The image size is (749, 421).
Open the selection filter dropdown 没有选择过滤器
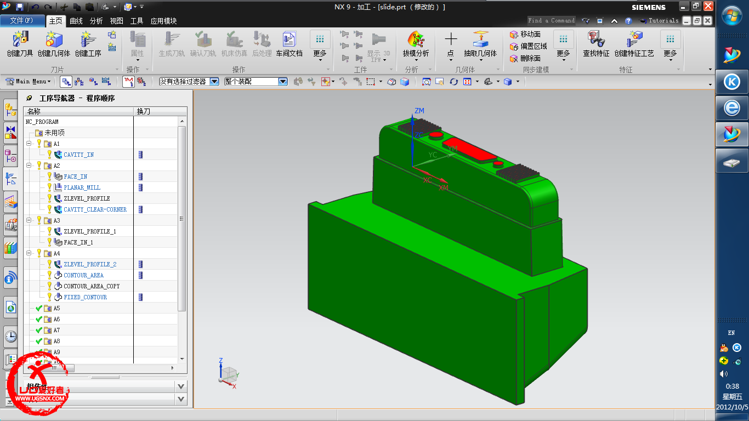214,82
